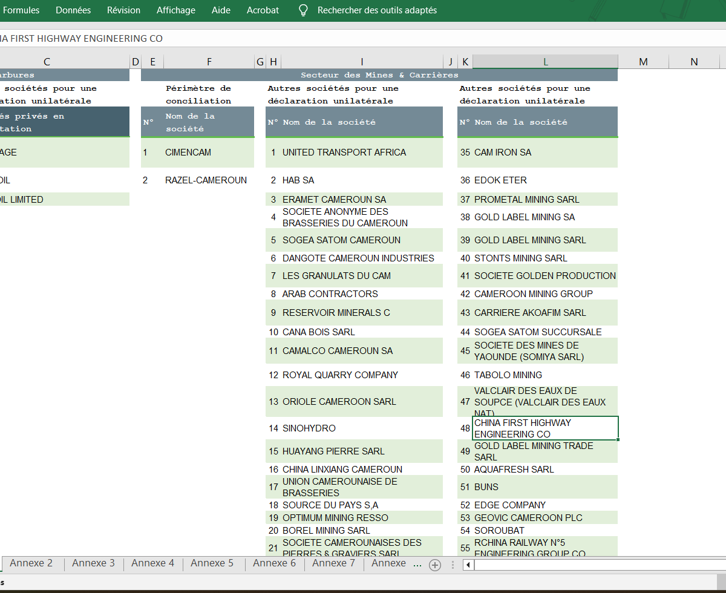The width and height of the screenshot is (726, 593).
Task: Select OPTIMUM MINING RESSO cell
Action: click(x=362, y=518)
